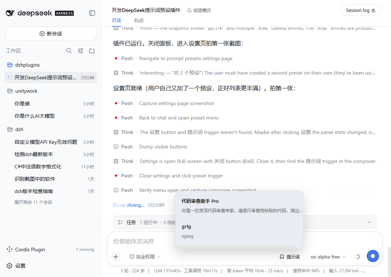This screenshot has height=277, width=391.
Task: Click the deepseek whale logo
Action: click(x=10, y=13)
